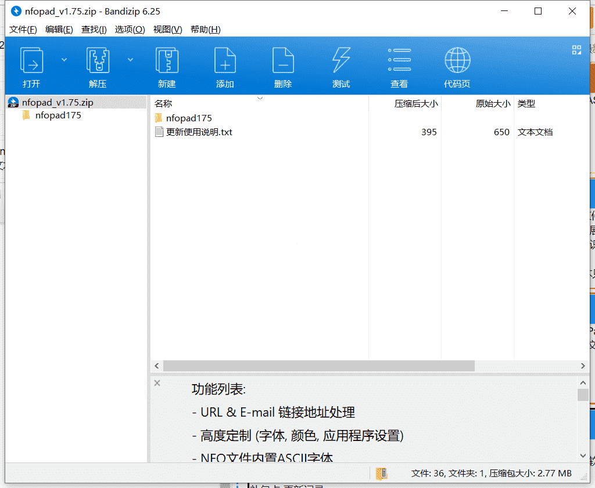Screen dimensions: 595x488
Task: Maximize the Bandizip window
Action: click(x=538, y=11)
